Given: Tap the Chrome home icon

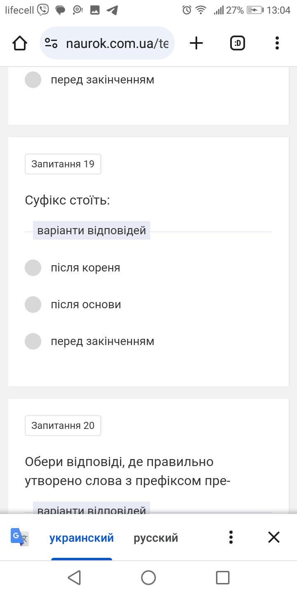Looking at the screenshot, I should [20, 43].
